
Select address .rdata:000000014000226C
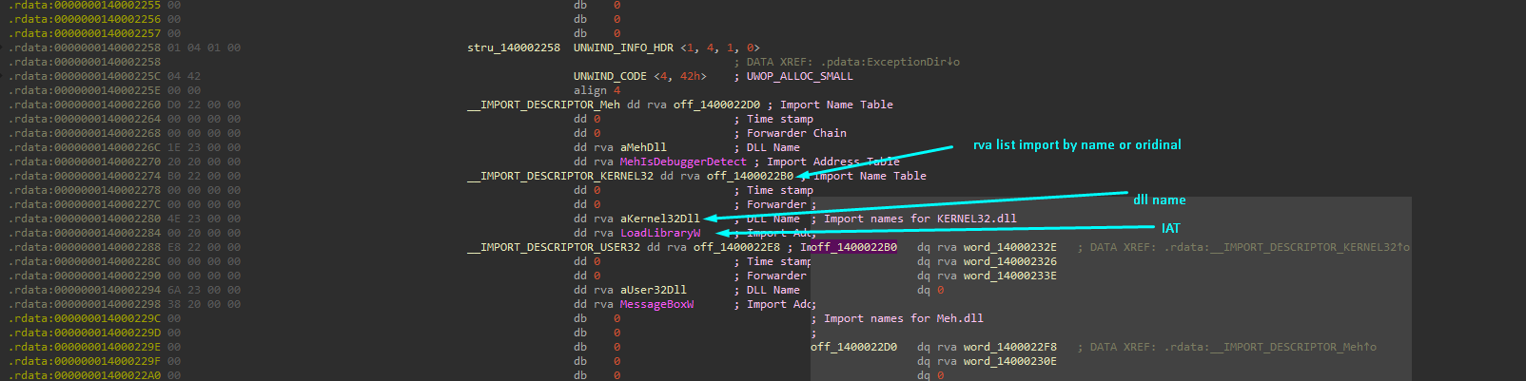coord(85,147)
